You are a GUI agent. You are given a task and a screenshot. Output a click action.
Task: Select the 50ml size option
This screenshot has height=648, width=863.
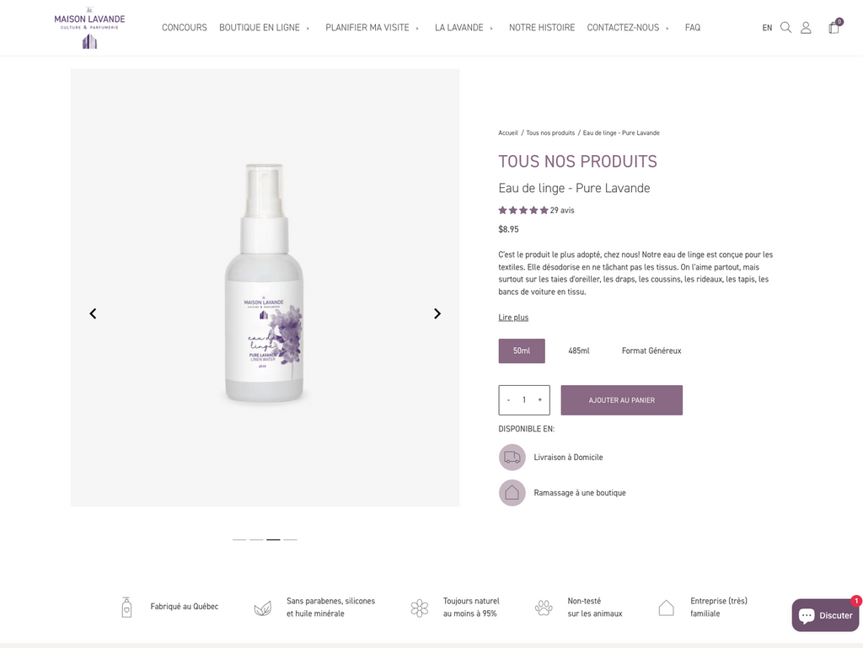point(522,351)
